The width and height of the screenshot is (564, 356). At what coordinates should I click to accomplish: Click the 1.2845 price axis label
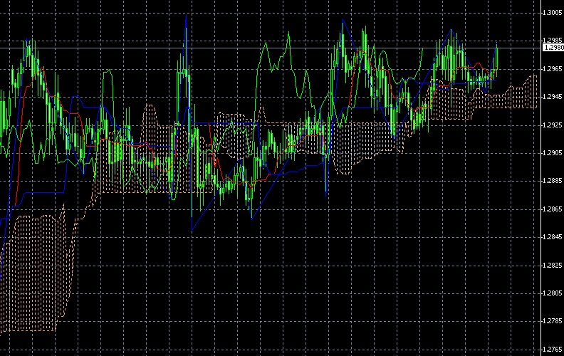click(553, 237)
